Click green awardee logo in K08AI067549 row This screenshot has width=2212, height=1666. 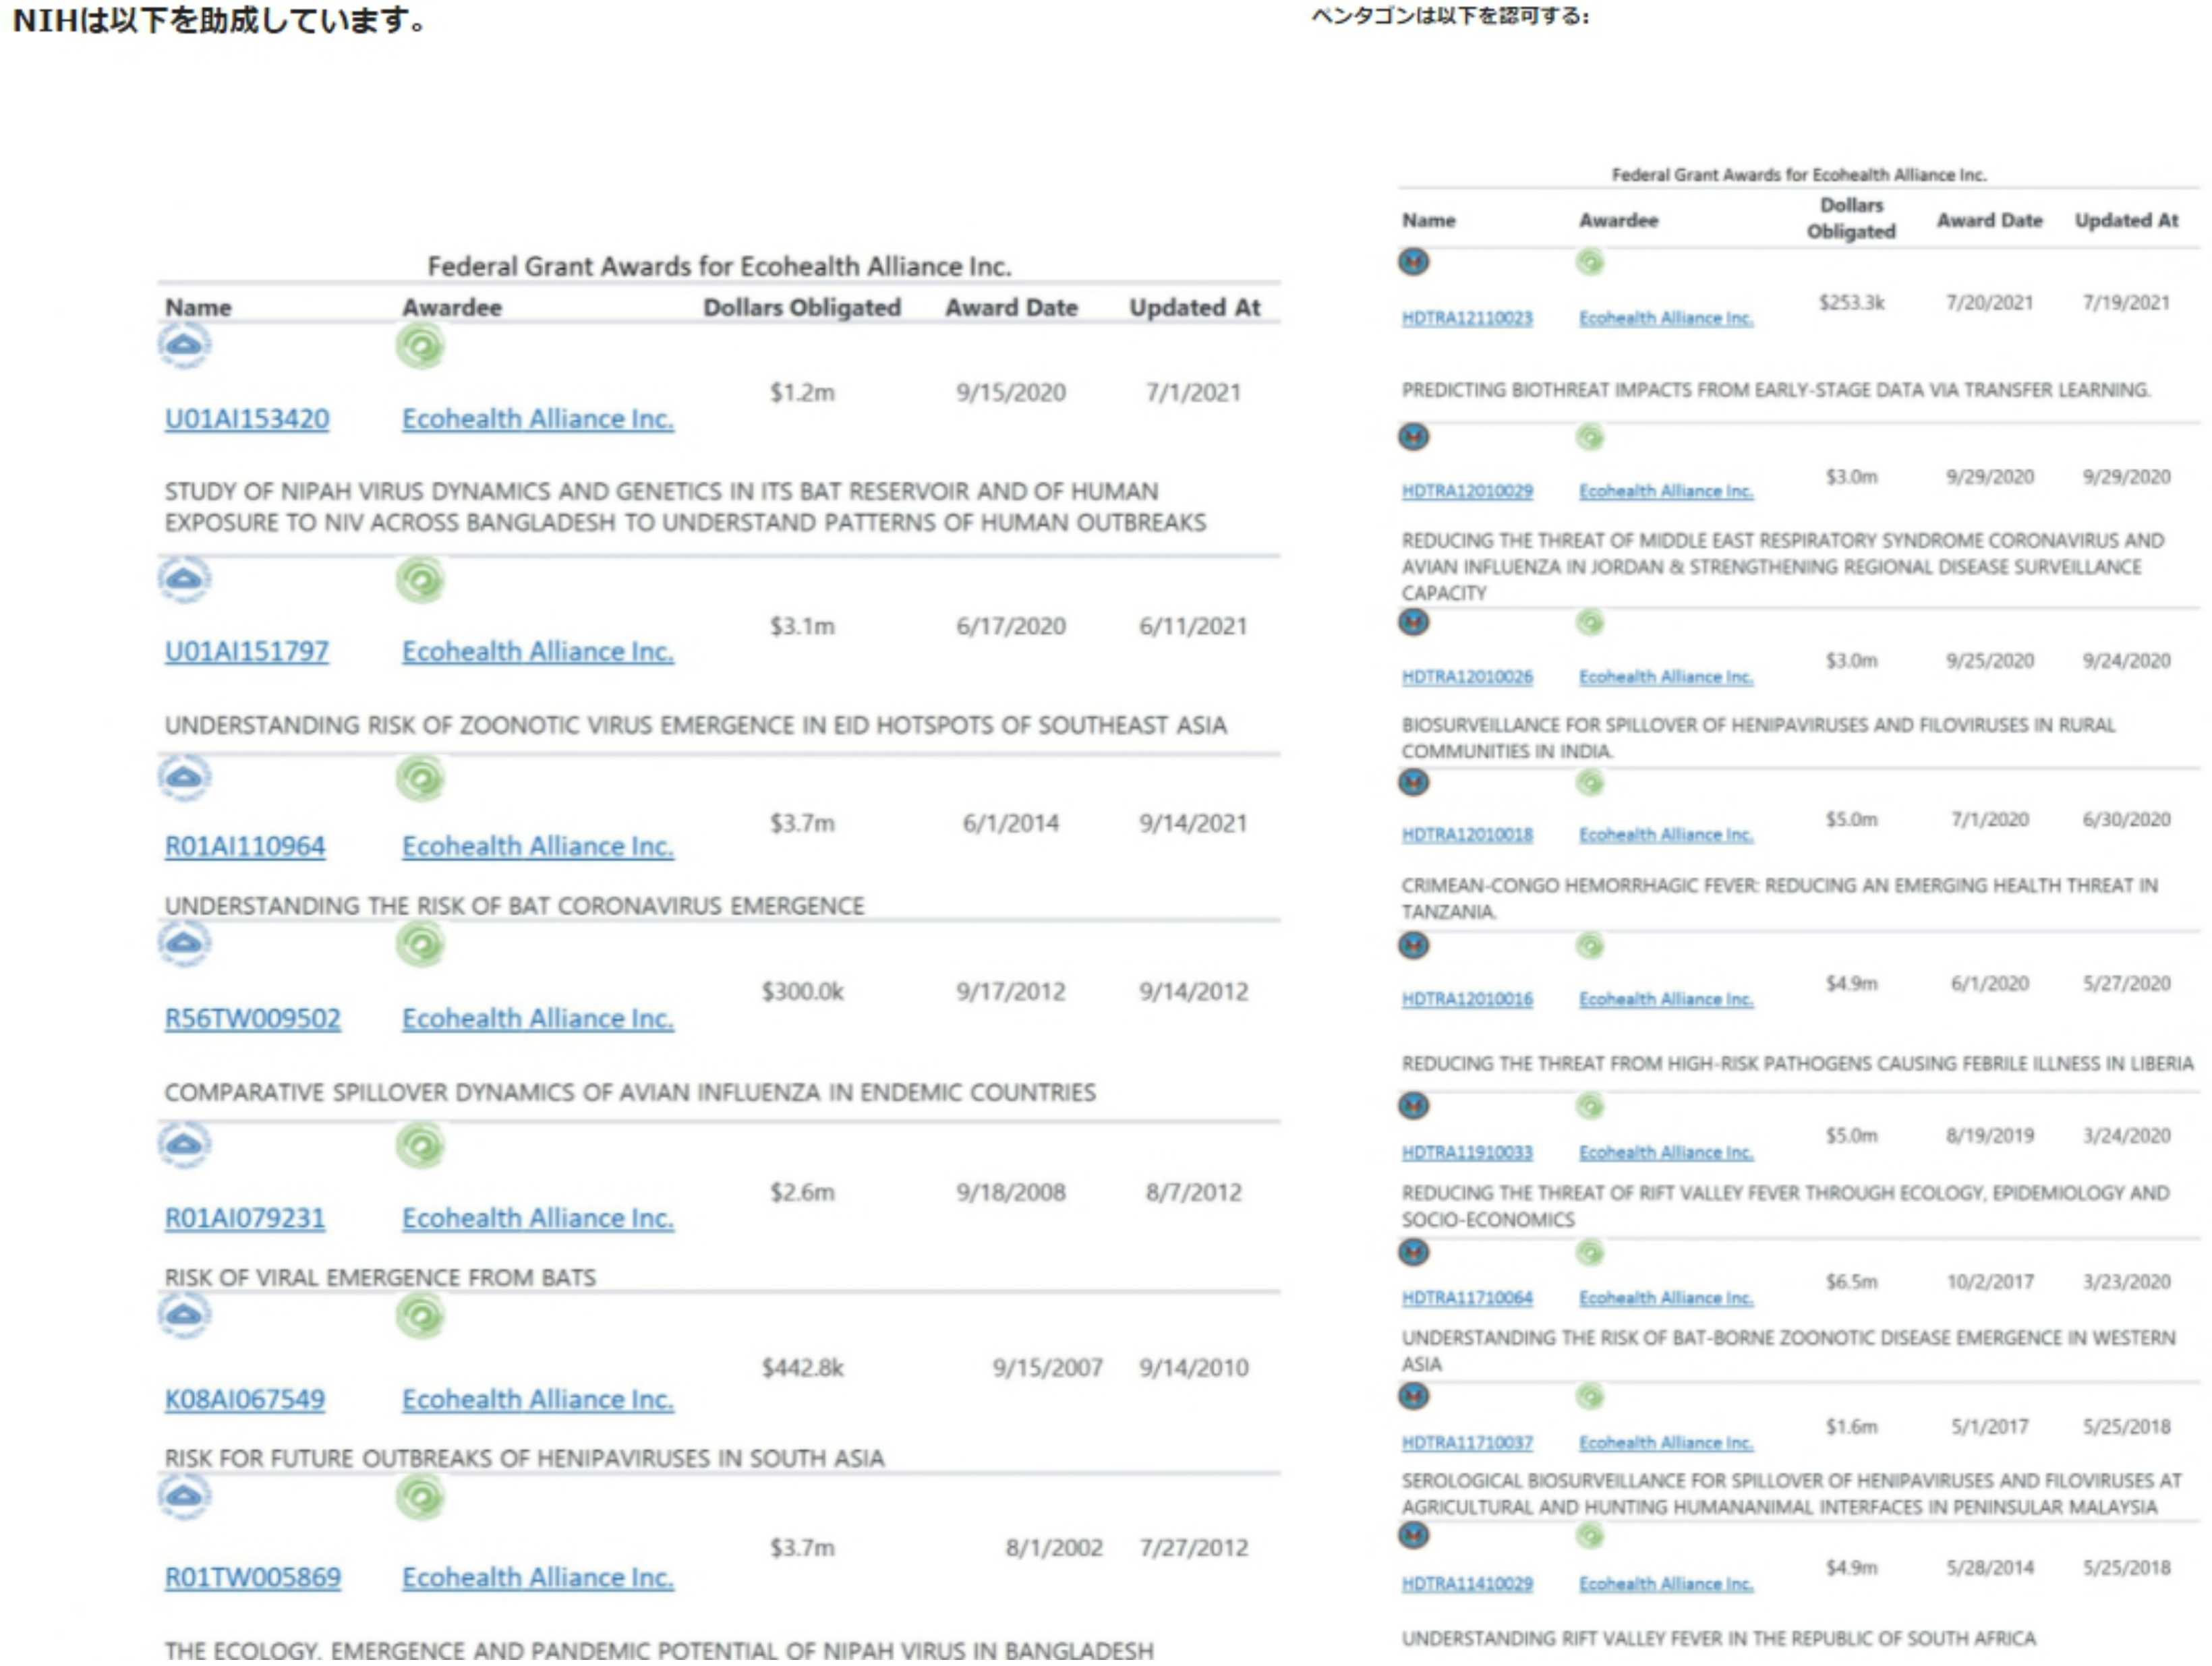(x=420, y=1316)
